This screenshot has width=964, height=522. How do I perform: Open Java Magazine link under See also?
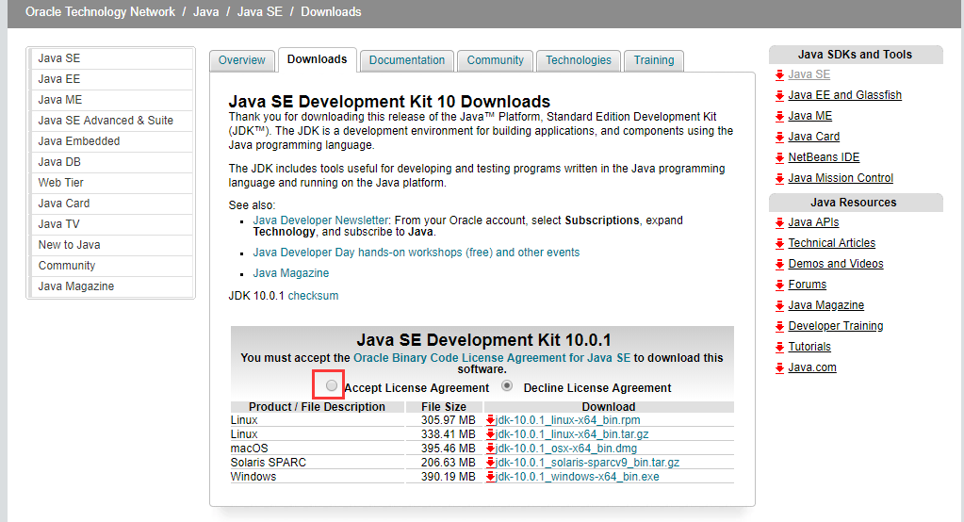[291, 273]
